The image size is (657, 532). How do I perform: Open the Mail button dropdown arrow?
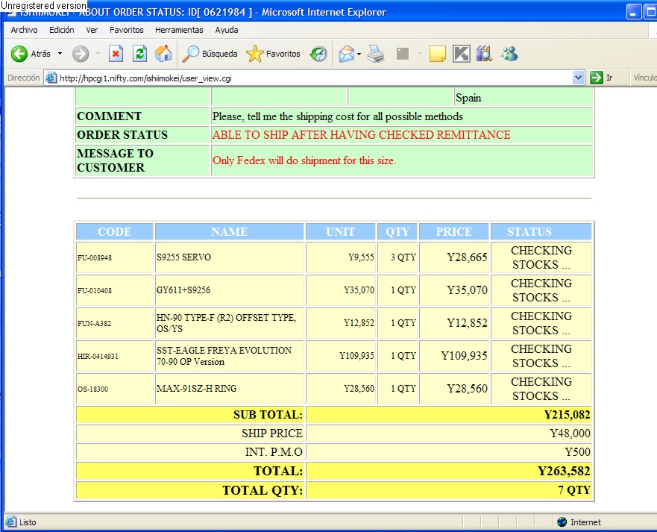coord(359,54)
